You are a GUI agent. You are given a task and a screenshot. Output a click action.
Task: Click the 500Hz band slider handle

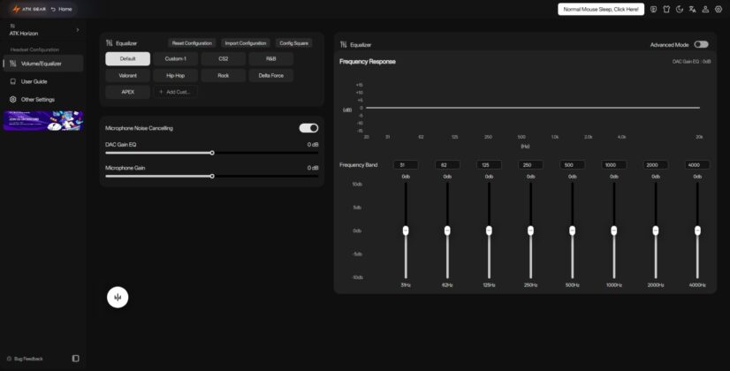tap(572, 231)
